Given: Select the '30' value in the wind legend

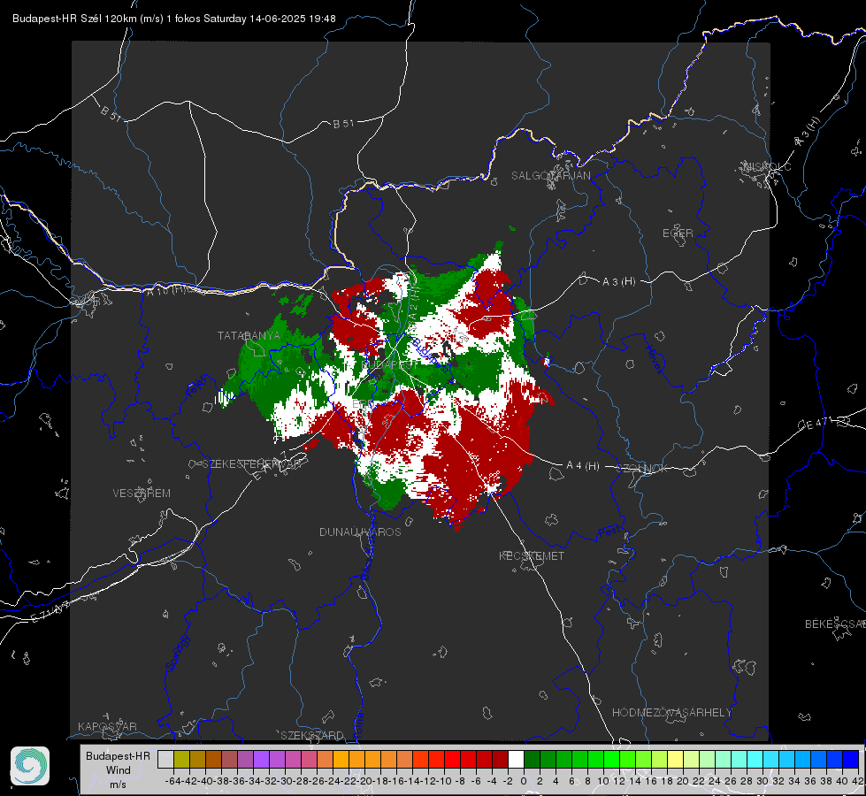Looking at the screenshot, I should coord(763,781).
